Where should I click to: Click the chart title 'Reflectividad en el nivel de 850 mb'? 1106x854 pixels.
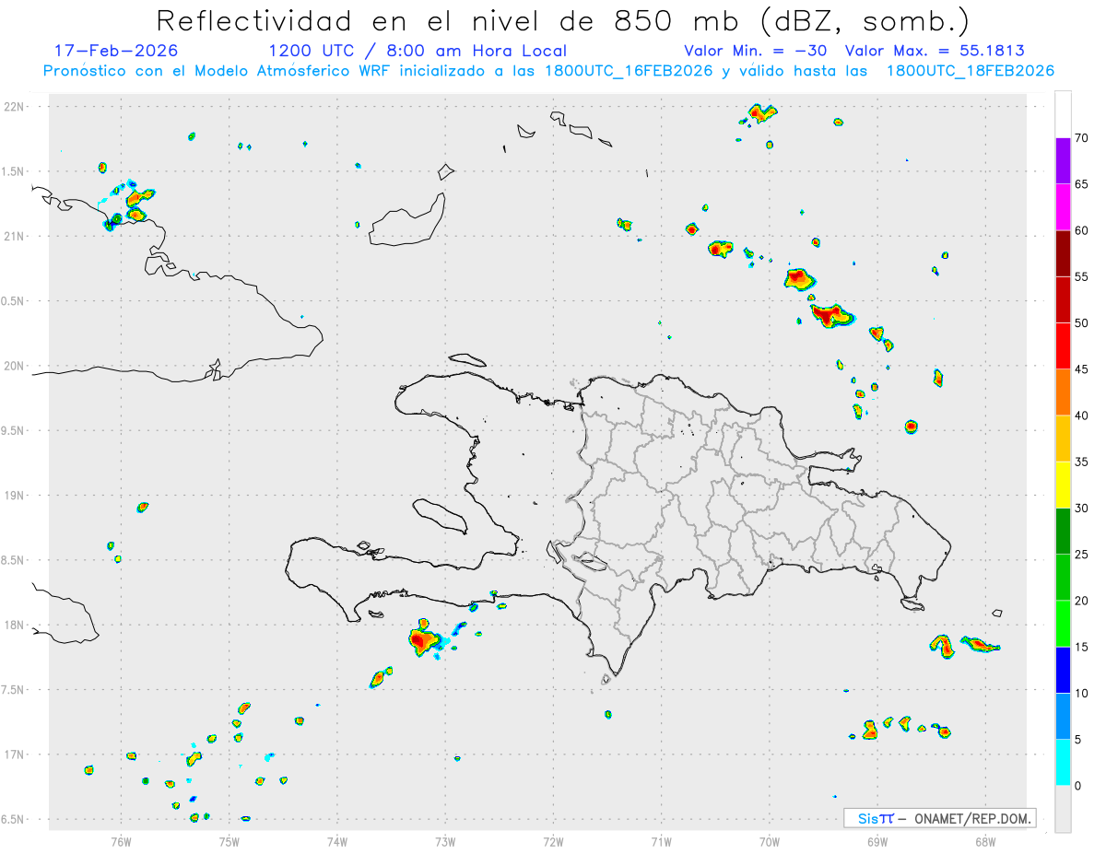[450, 20]
